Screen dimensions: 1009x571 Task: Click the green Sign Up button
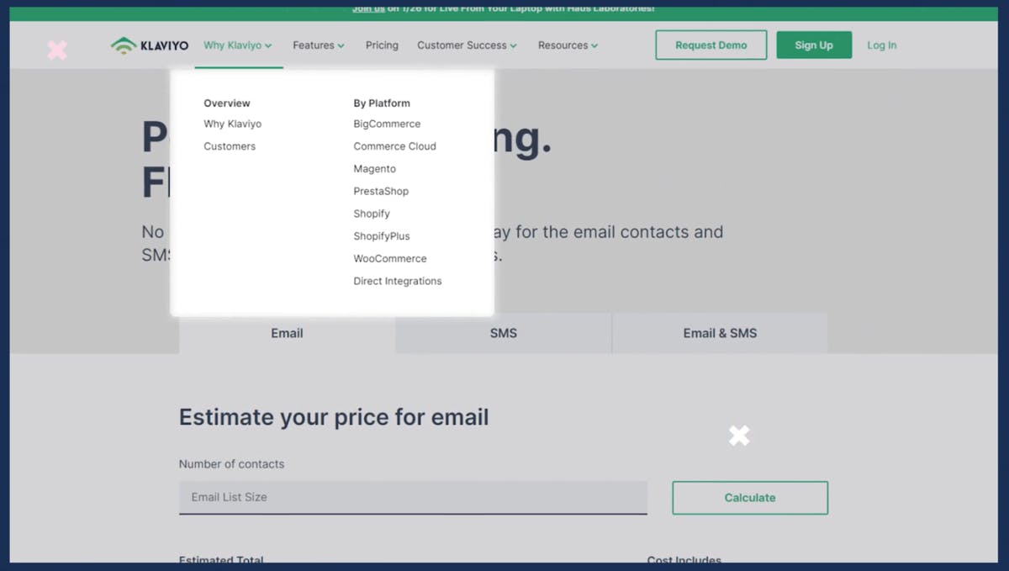click(813, 45)
